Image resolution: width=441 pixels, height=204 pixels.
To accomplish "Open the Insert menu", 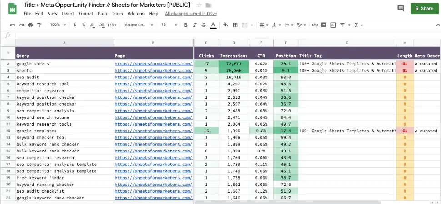I will [68, 14].
